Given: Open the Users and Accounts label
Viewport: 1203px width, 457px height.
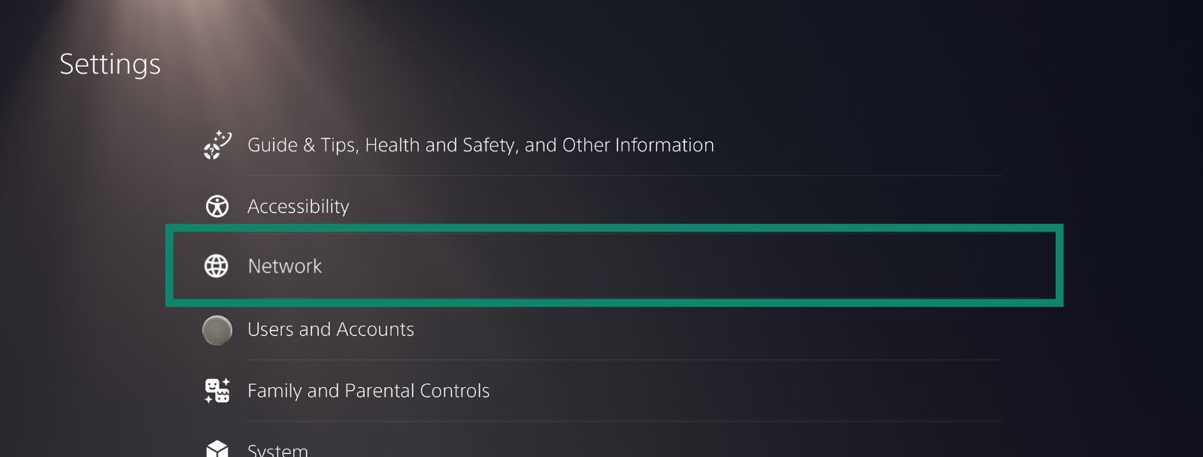Looking at the screenshot, I should [x=331, y=330].
